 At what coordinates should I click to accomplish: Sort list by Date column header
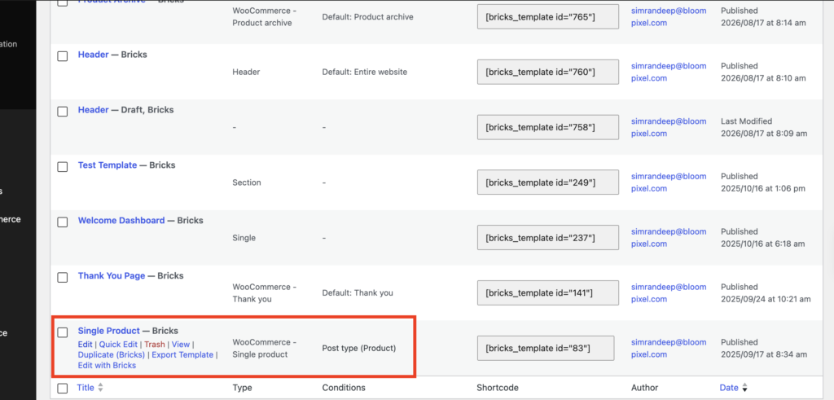pyautogui.click(x=729, y=388)
